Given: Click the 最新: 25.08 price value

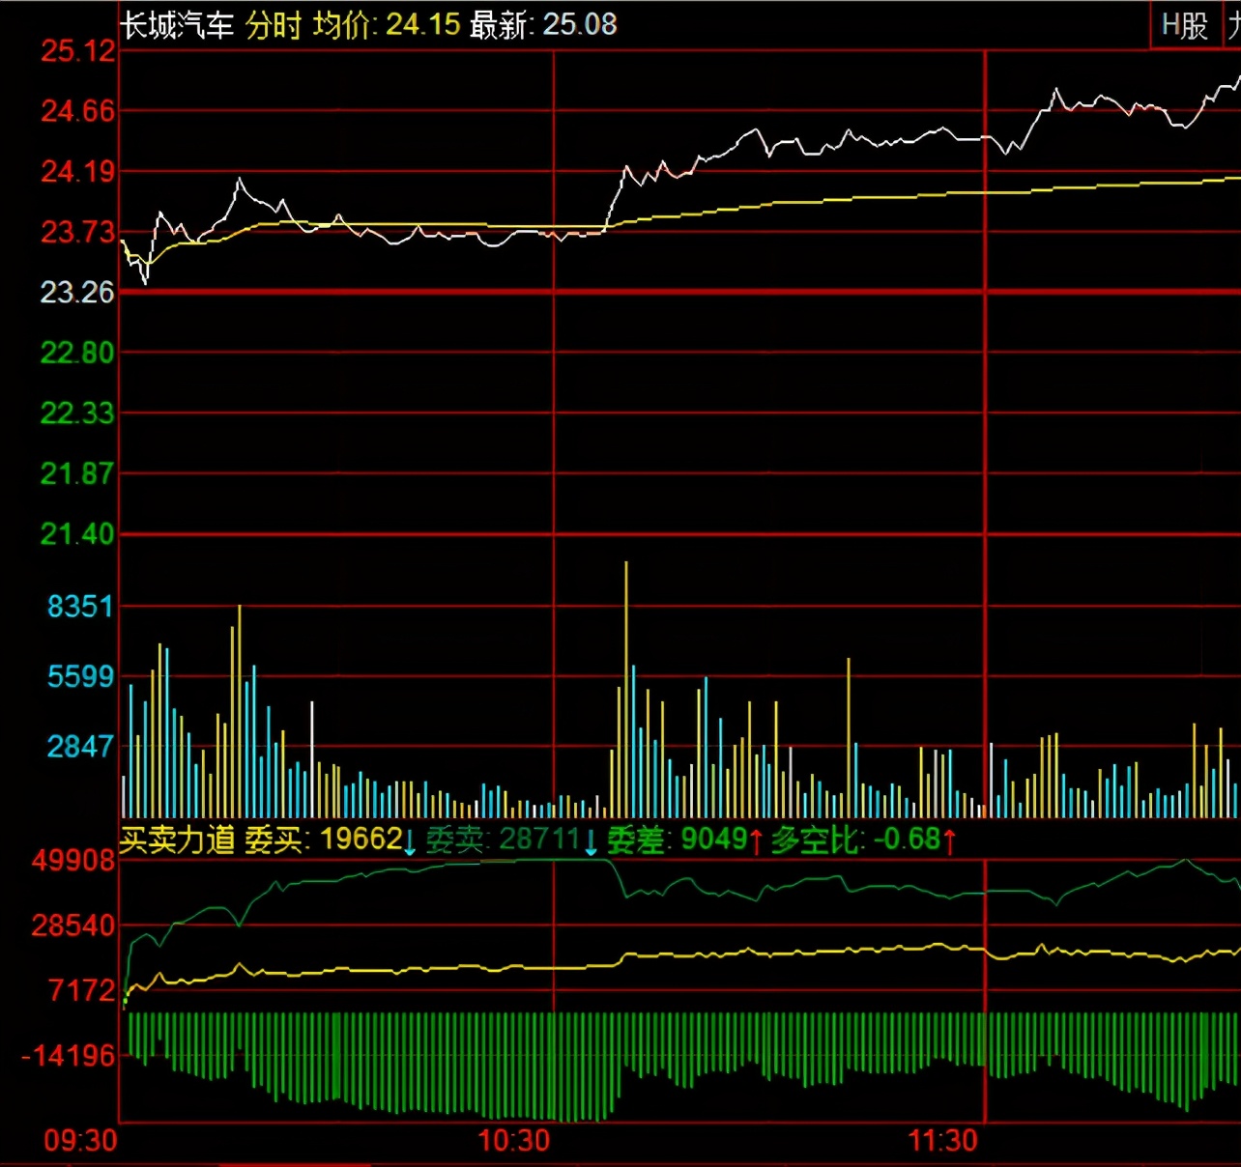Looking at the screenshot, I should click(x=543, y=25).
